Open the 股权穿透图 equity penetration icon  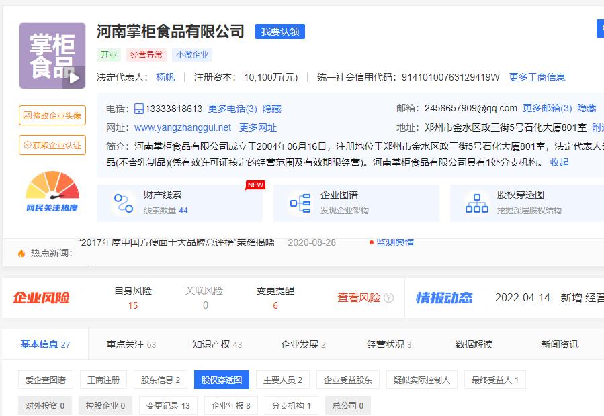(477, 201)
